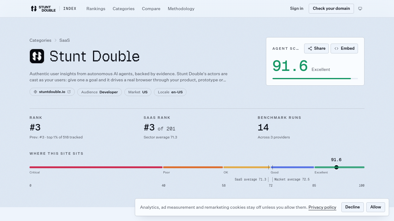This screenshot has height=221, width=394.
Task: Click the Stunt Double logo in header
Action: (x=43, y=9)
